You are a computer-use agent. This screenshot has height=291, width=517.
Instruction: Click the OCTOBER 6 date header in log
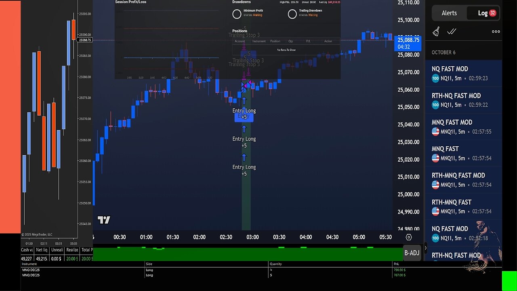[x=443, y=53]
